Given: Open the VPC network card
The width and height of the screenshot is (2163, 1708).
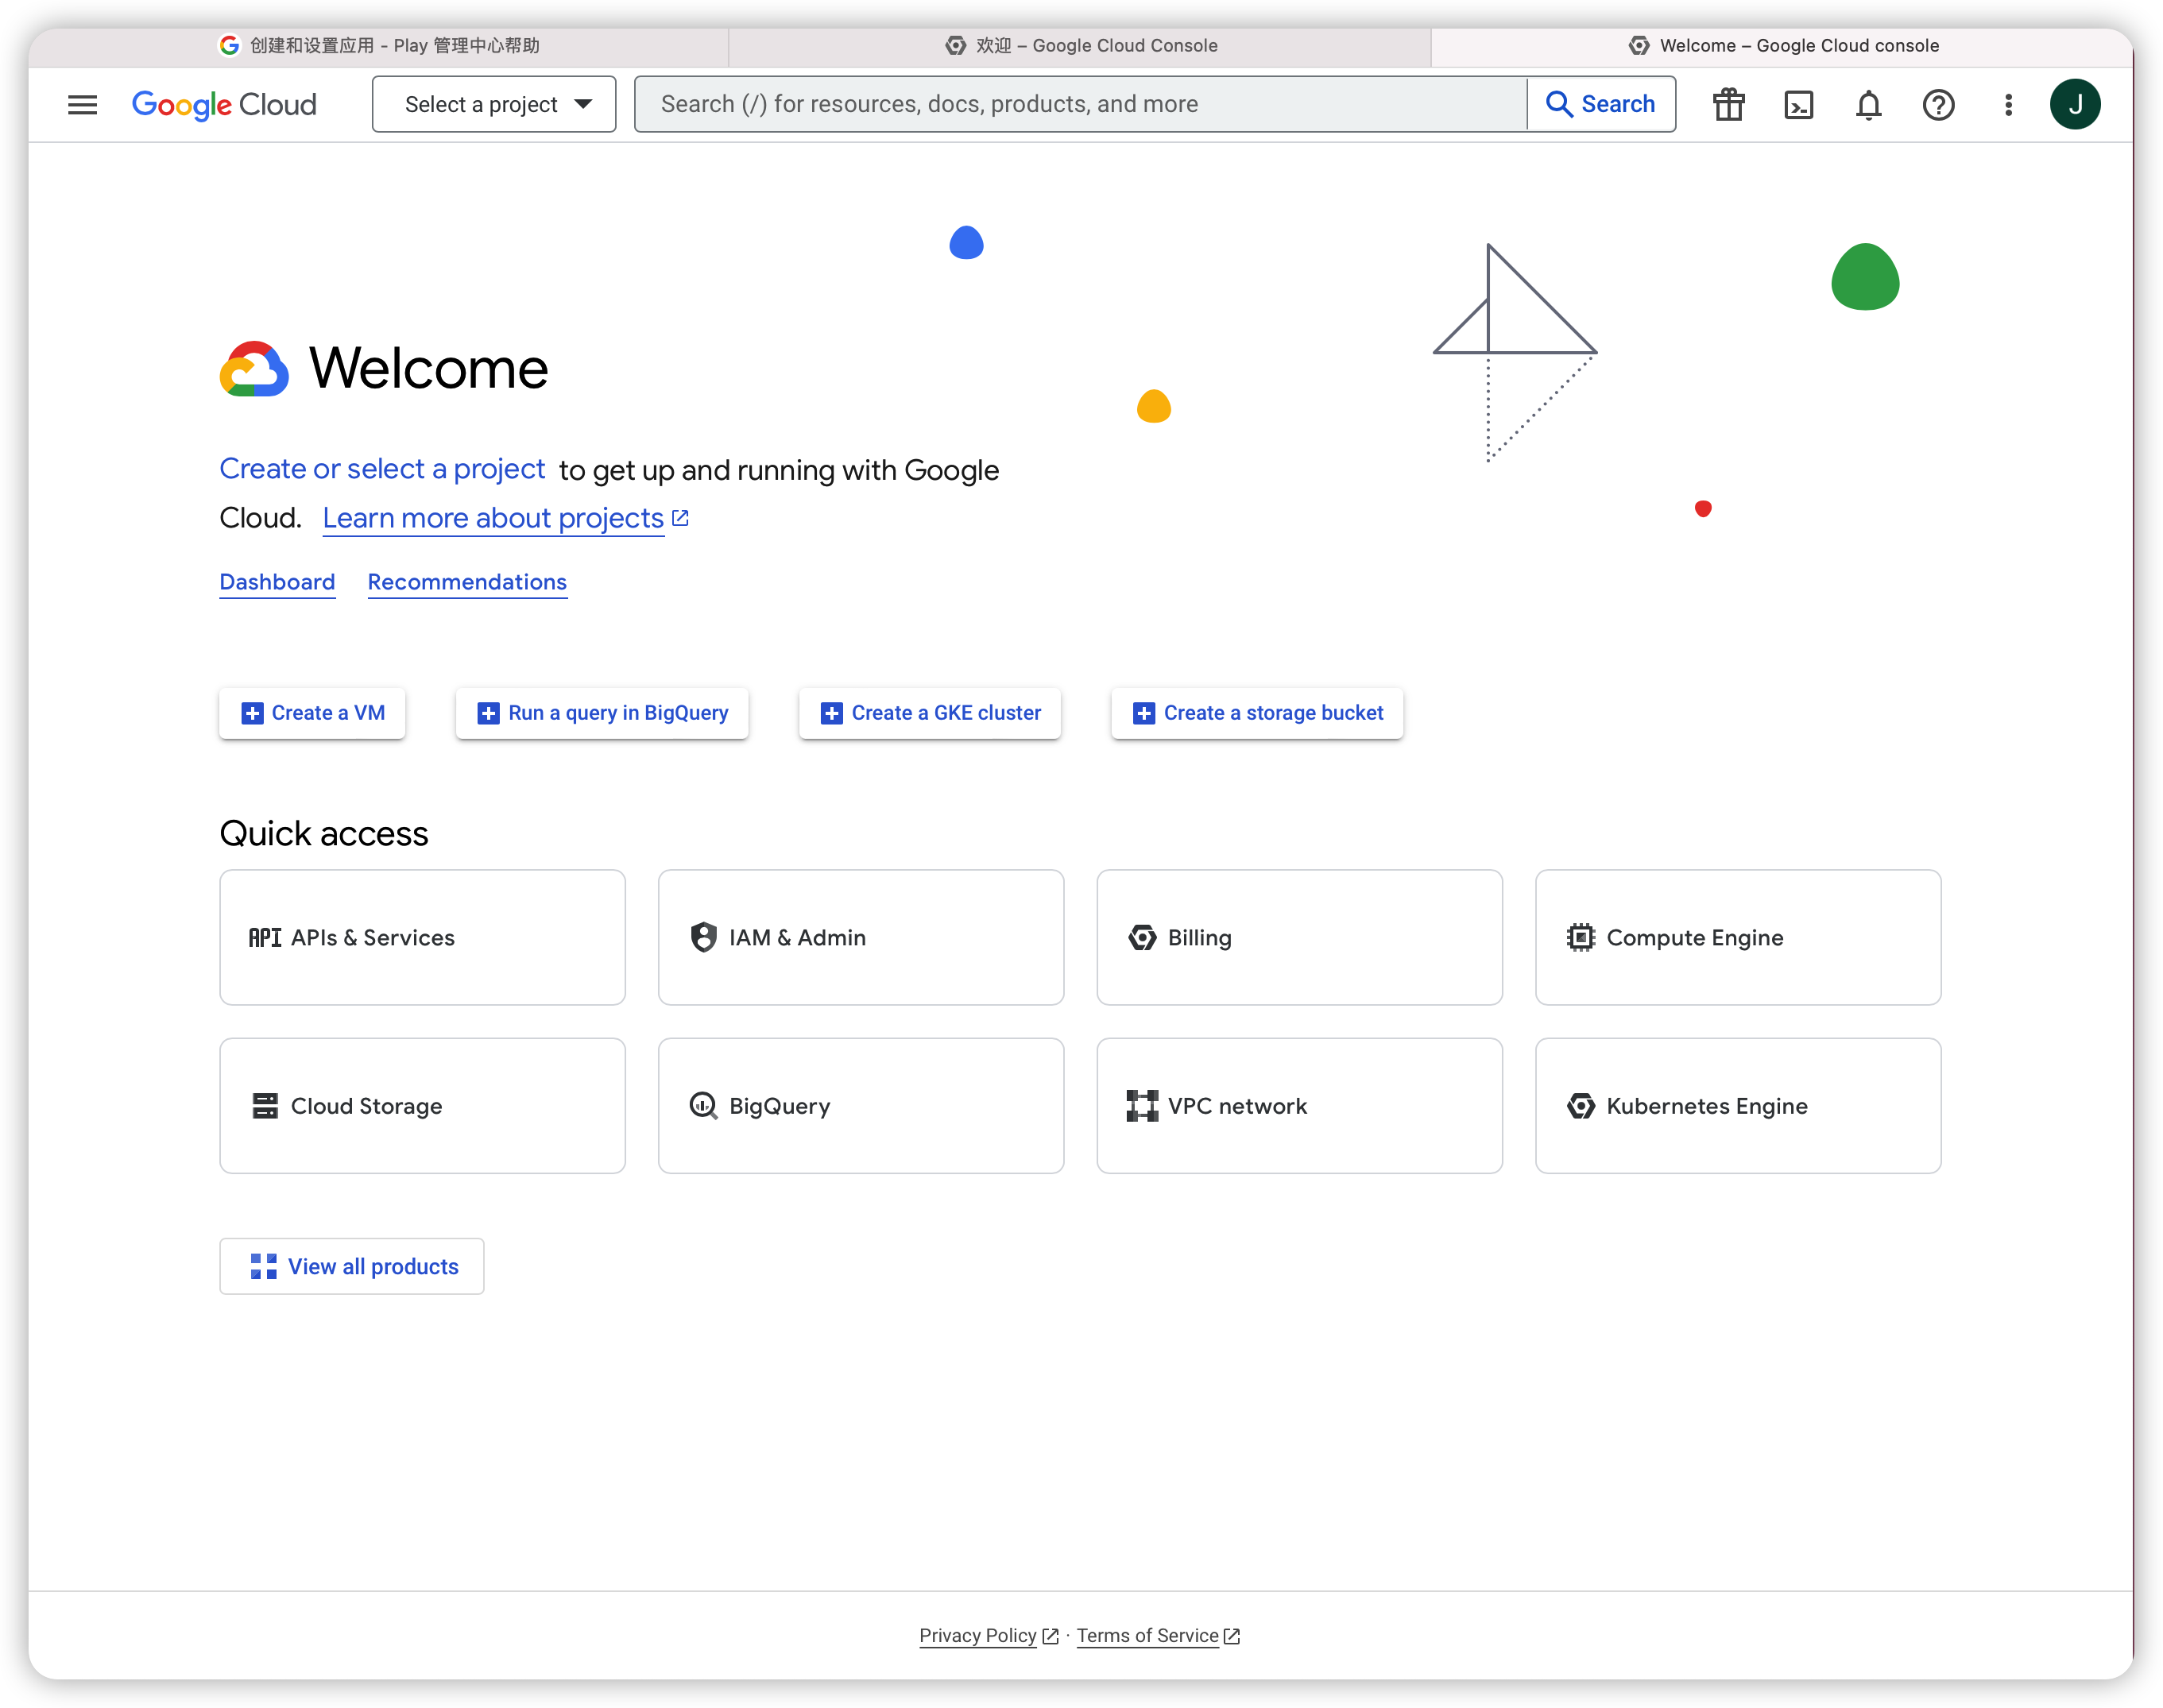Looking at the screenshot, I should point(1299,1105).
